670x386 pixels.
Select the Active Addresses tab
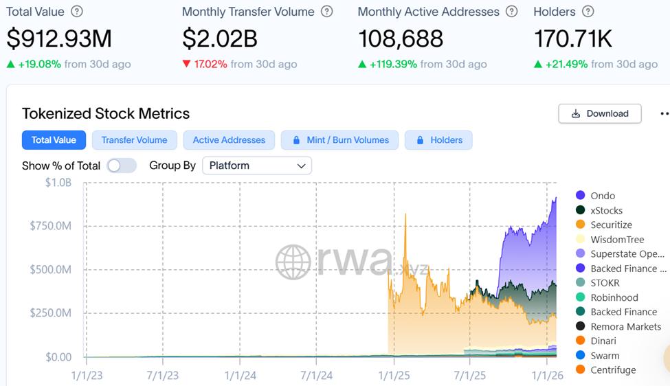[229, 140]
